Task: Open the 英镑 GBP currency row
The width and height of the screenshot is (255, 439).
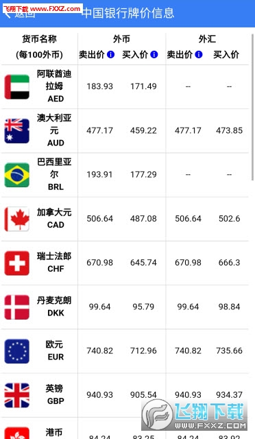Action: tap(125, 395)
